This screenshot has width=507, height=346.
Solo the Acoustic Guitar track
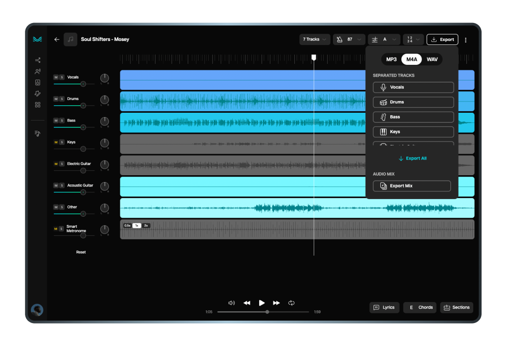(62, 185)
